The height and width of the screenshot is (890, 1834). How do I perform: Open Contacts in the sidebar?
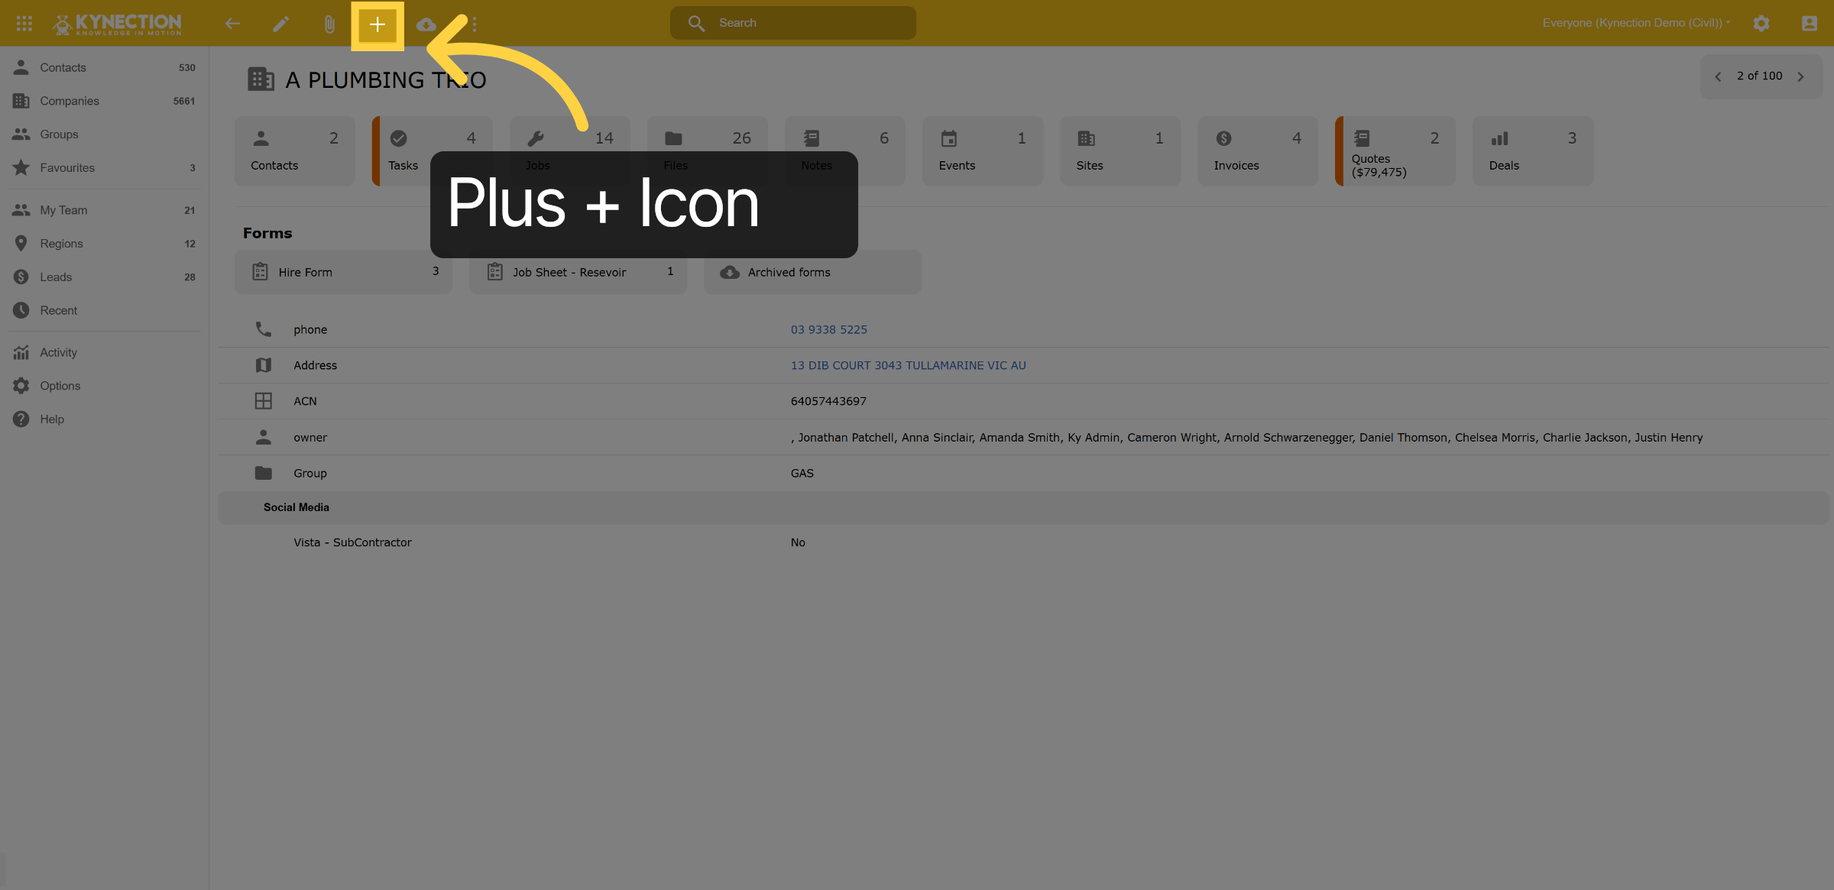tap(104, 67)
